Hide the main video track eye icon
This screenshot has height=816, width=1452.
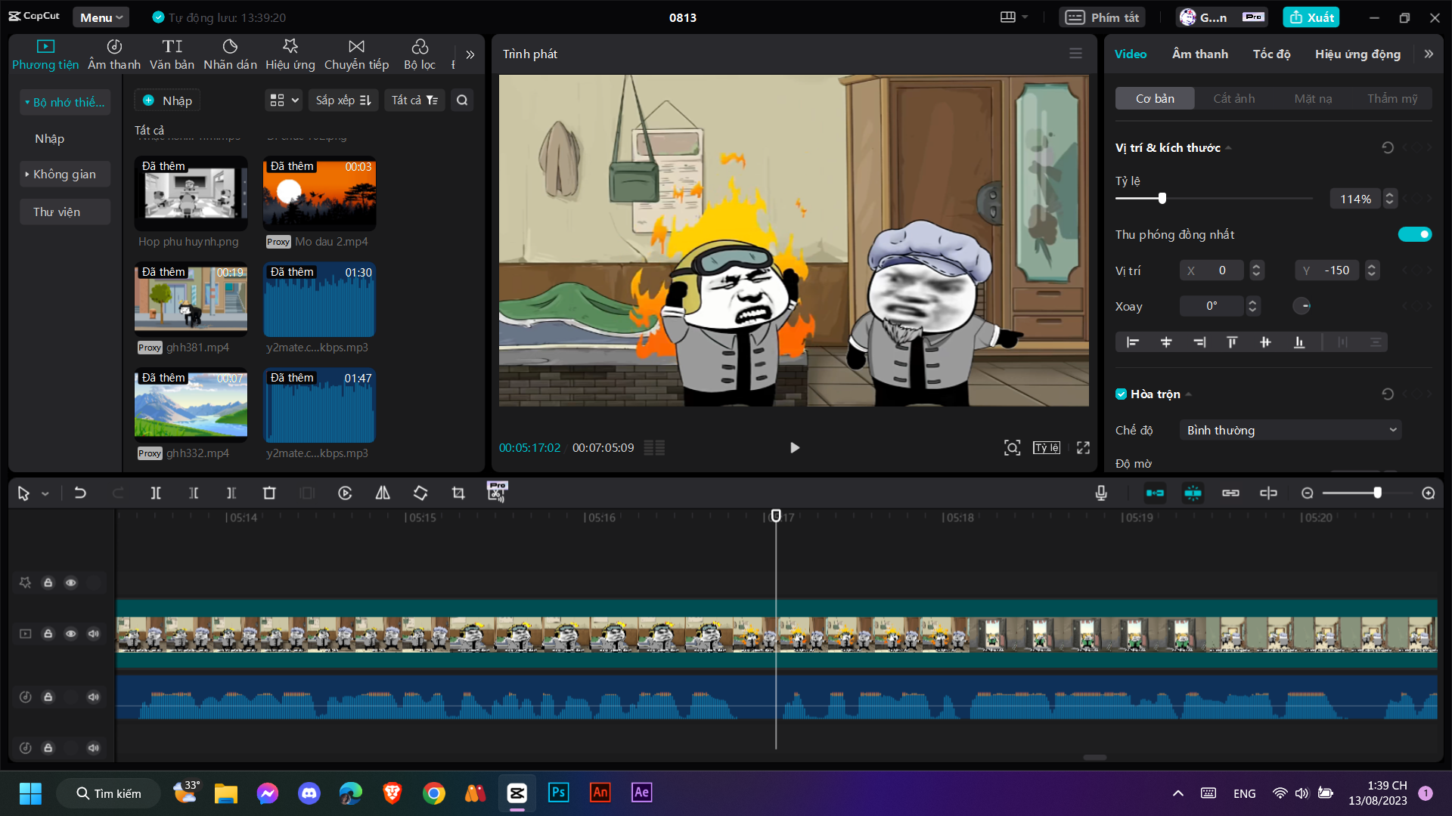[71, 634]
